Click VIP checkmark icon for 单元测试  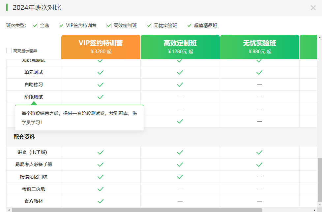[101, 72]
